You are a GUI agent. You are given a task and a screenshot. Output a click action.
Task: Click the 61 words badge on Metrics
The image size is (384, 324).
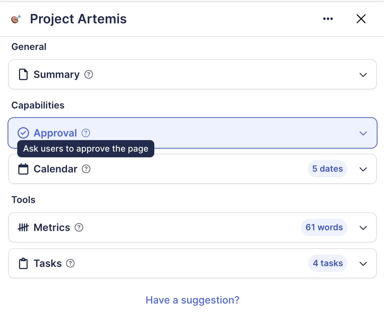pyautogui.click(x=324, y=227)
